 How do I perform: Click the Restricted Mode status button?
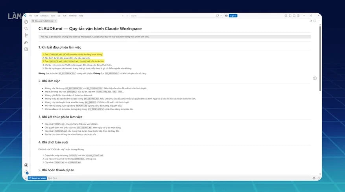(37, 178)
